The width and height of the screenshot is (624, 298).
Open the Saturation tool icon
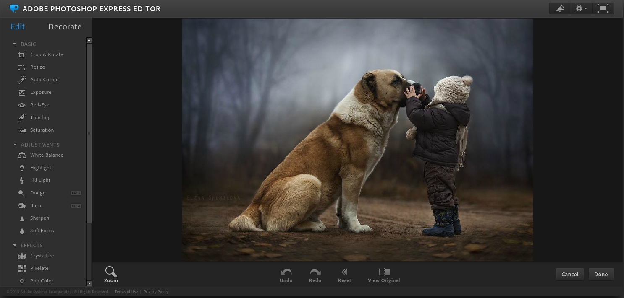tap(22, 130)
